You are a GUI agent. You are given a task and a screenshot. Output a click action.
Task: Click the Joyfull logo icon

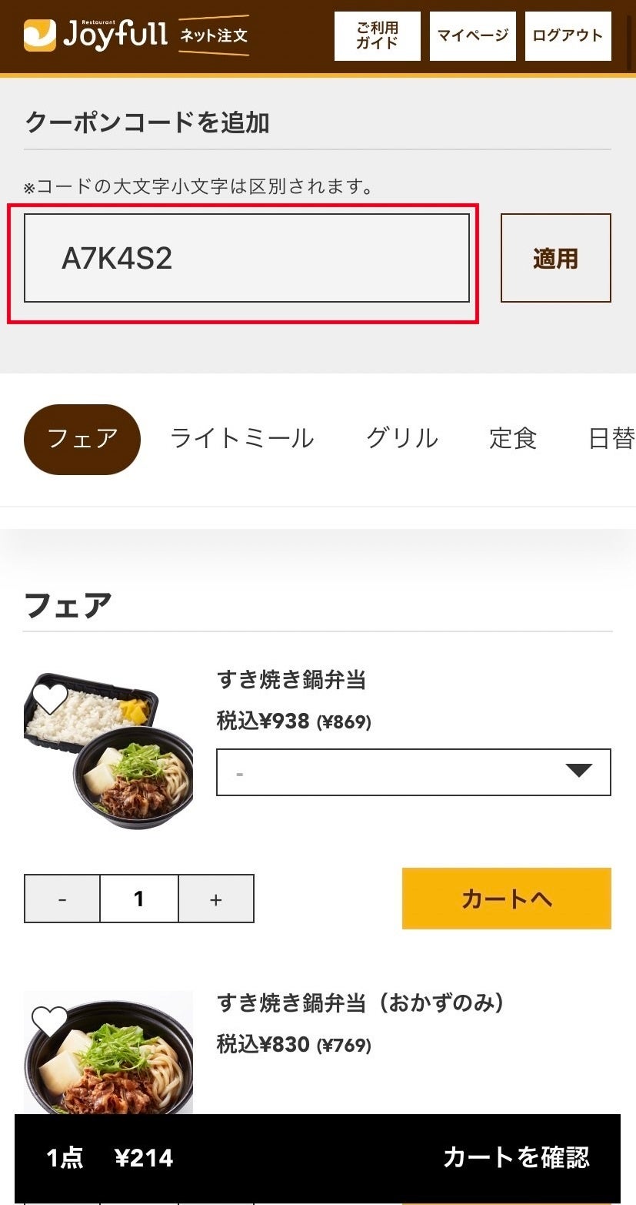pyautogui.click(x=40, y=35)
